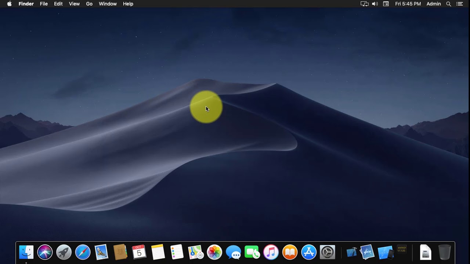Launch Maps from the Dock
This screenshot has width=470, height=264.
(x=196, y=252)
